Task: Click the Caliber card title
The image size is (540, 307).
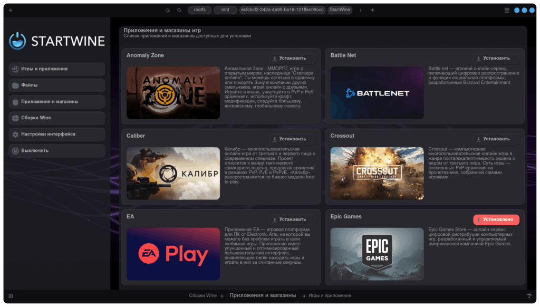Action: (x=136, y=136)
